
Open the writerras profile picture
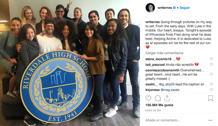point(150,8)
